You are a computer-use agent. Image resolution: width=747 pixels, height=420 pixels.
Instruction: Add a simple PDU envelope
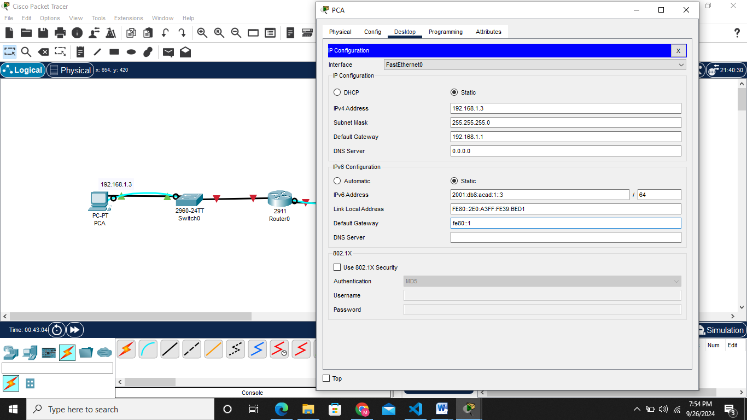click(x=168, y=52)
